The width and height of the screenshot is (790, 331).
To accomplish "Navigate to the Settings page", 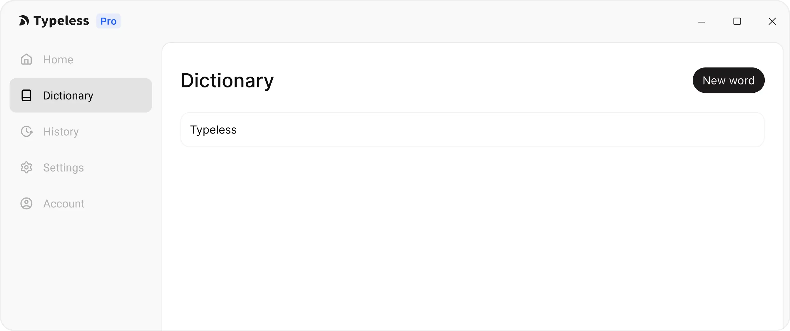I will (x=63, y=168).
